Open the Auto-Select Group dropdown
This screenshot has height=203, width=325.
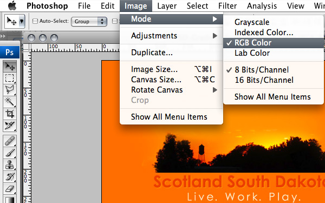[89, 21]
